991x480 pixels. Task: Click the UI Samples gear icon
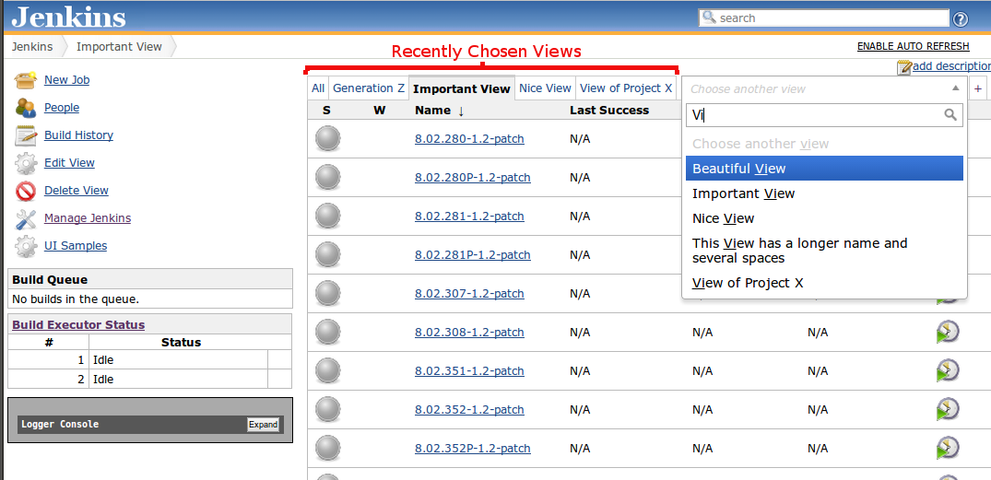(x=26, y=246)
